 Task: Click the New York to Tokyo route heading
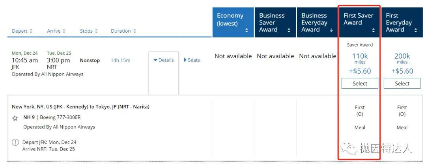(x=81, y=107)
